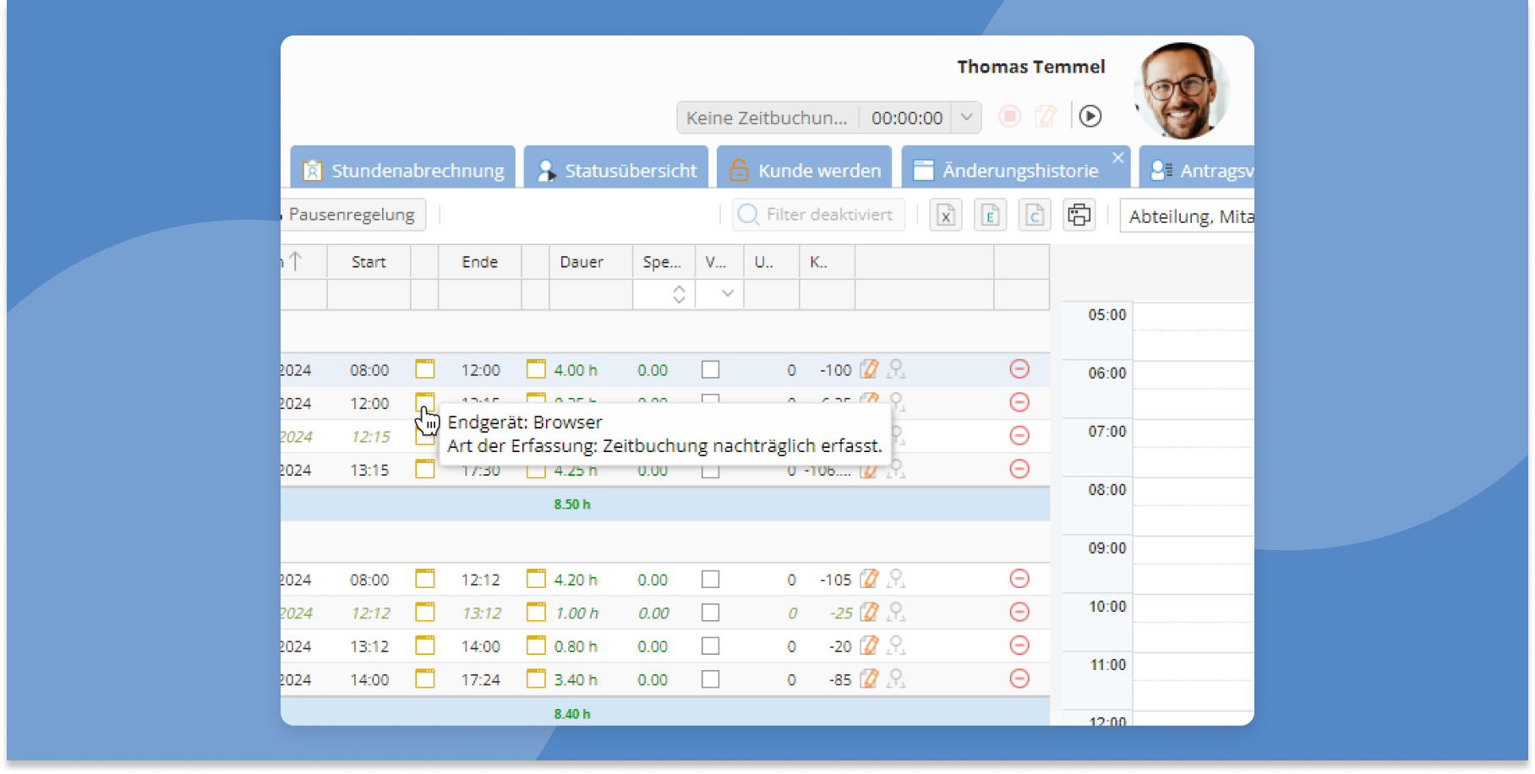This screenshot has width=1535, height=774.
Task: Click browser icon before the 3.40 h duration
Action: [536, 679]
